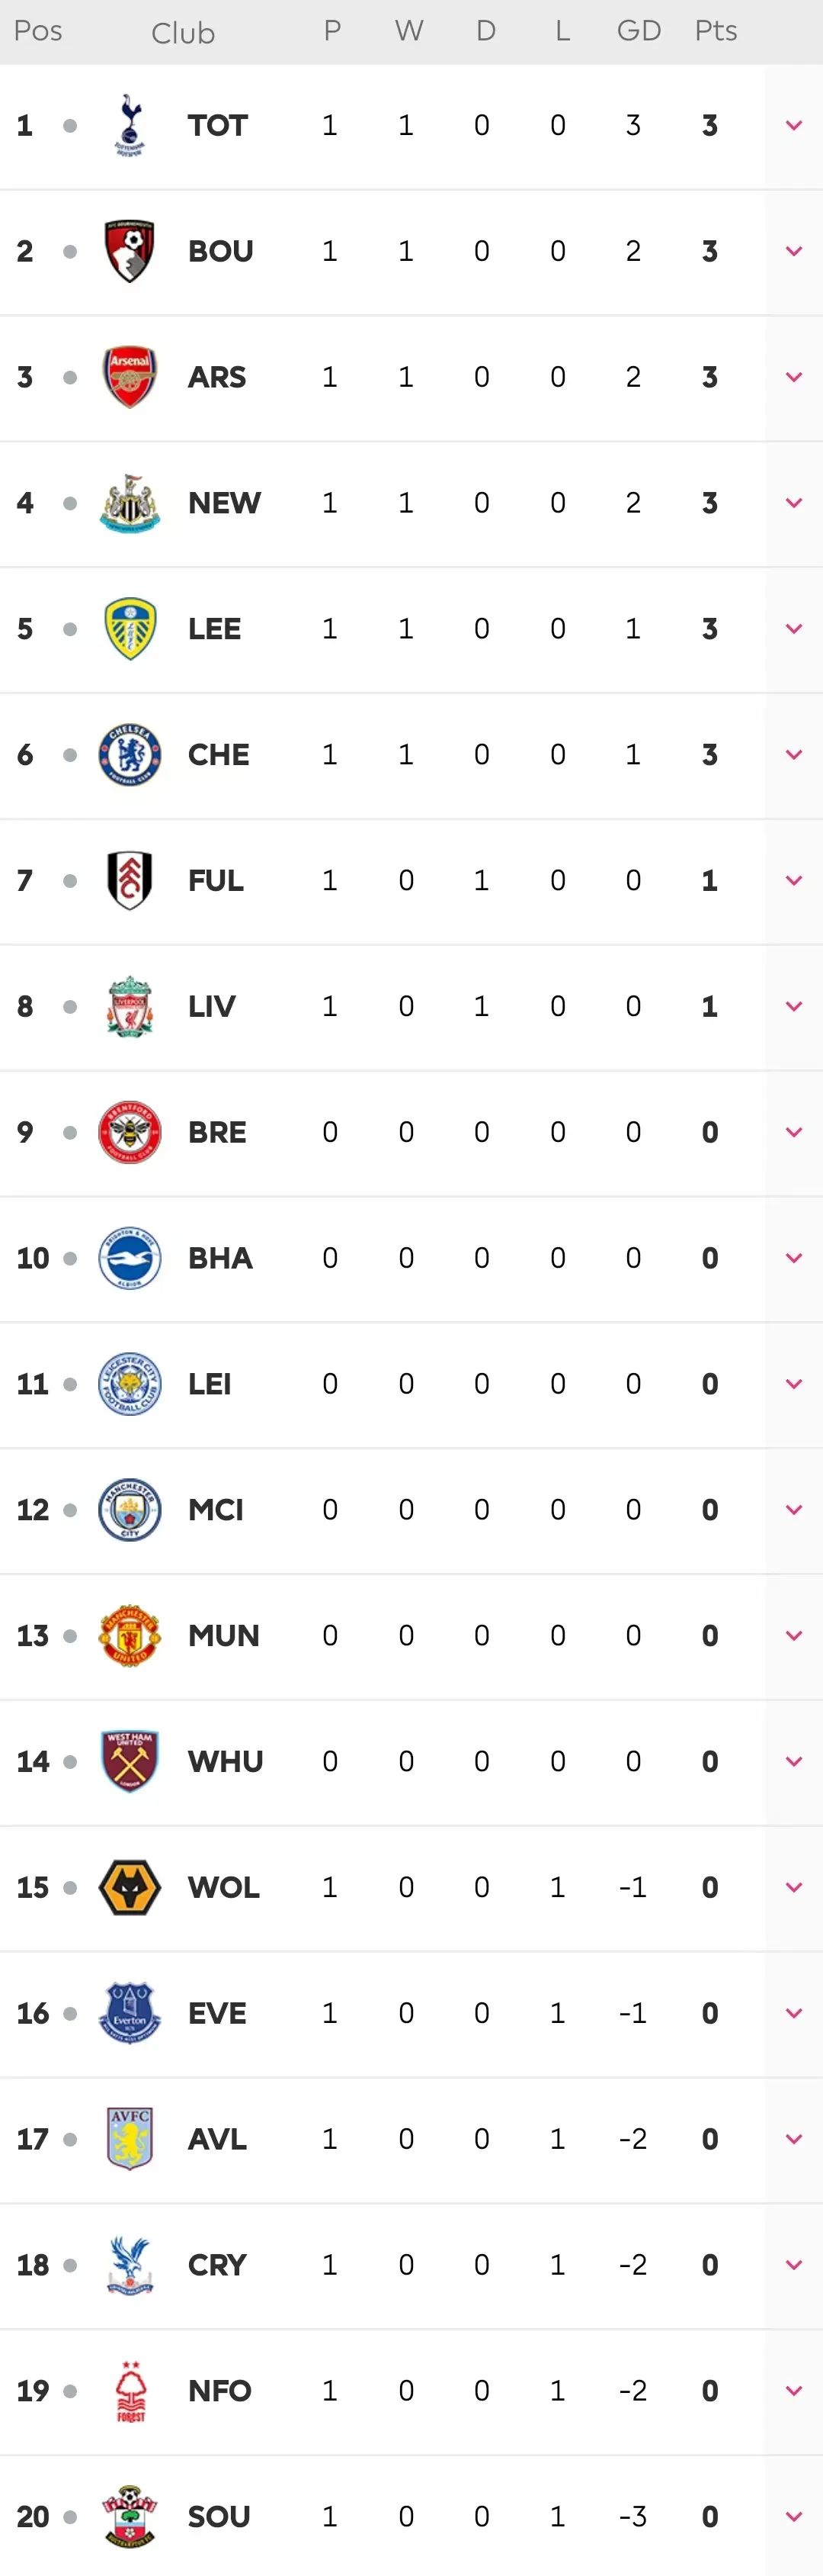The height and width of the screenshot is (2576, 823).
Task: Click the Bournemouth club crest
Action: (130, 251)
